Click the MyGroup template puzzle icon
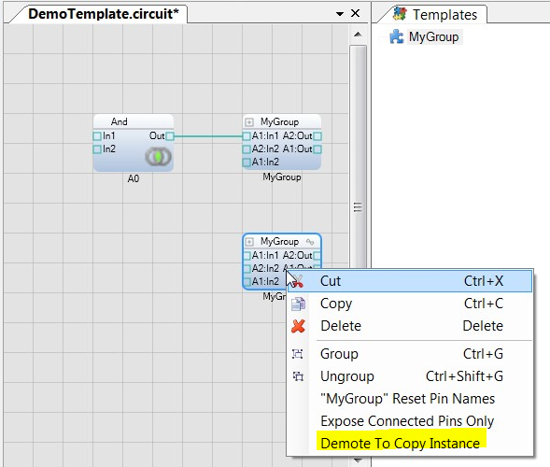550x467 pixels. [397, 36]
